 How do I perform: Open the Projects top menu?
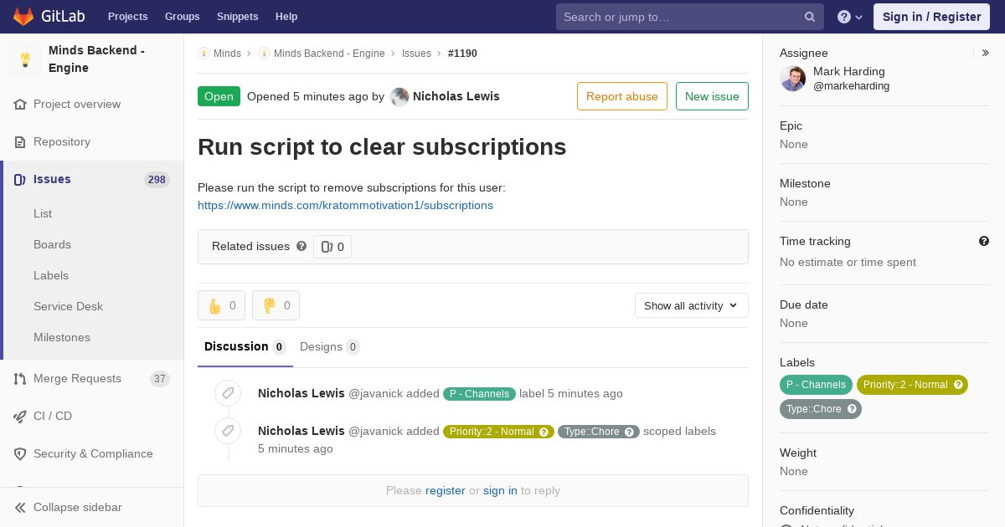[127, 17]
